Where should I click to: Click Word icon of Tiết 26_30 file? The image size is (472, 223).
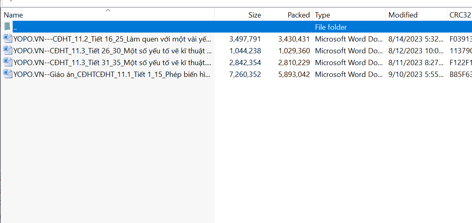pyautogui.click(x=8, y=50)
